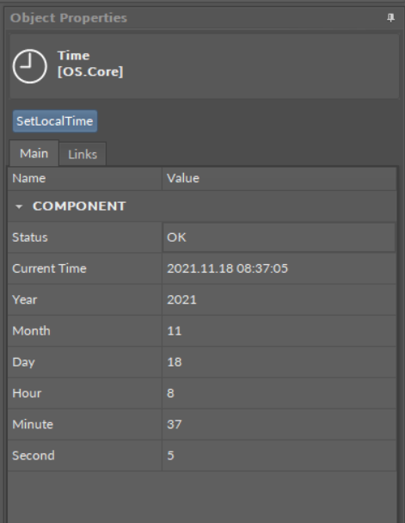The height and width of the screenshot is (523, 405).
Task: Select the Status property row label
Action: 30,237
